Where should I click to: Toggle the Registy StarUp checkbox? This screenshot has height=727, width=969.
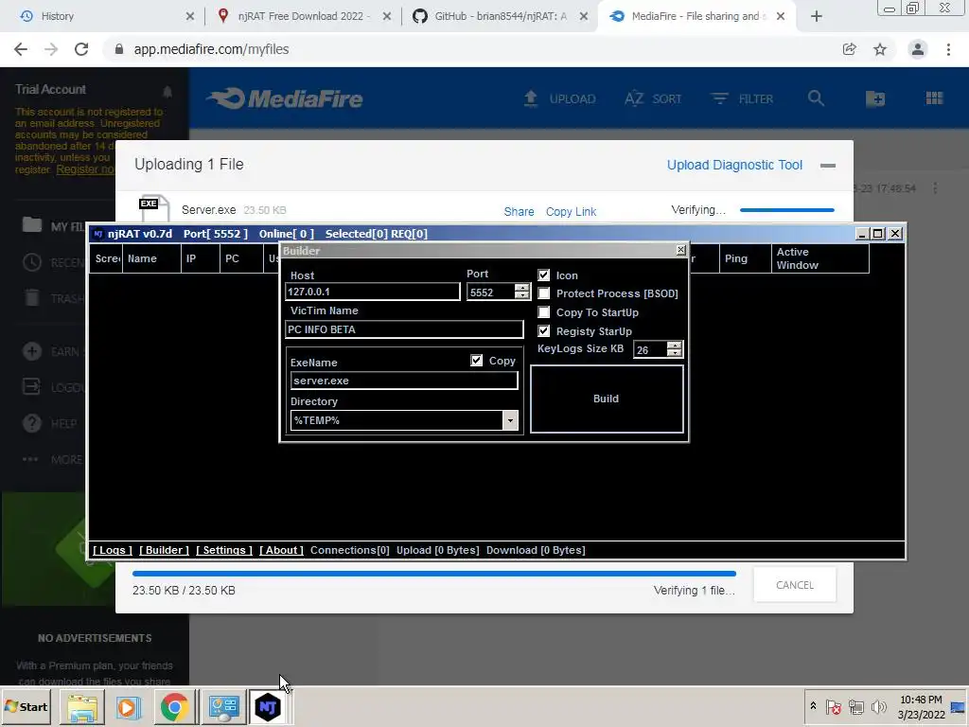[x=544, y=330]
